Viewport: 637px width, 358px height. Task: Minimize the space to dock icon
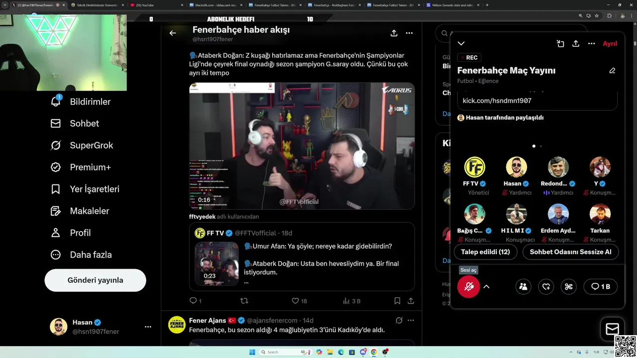[560, 44]
